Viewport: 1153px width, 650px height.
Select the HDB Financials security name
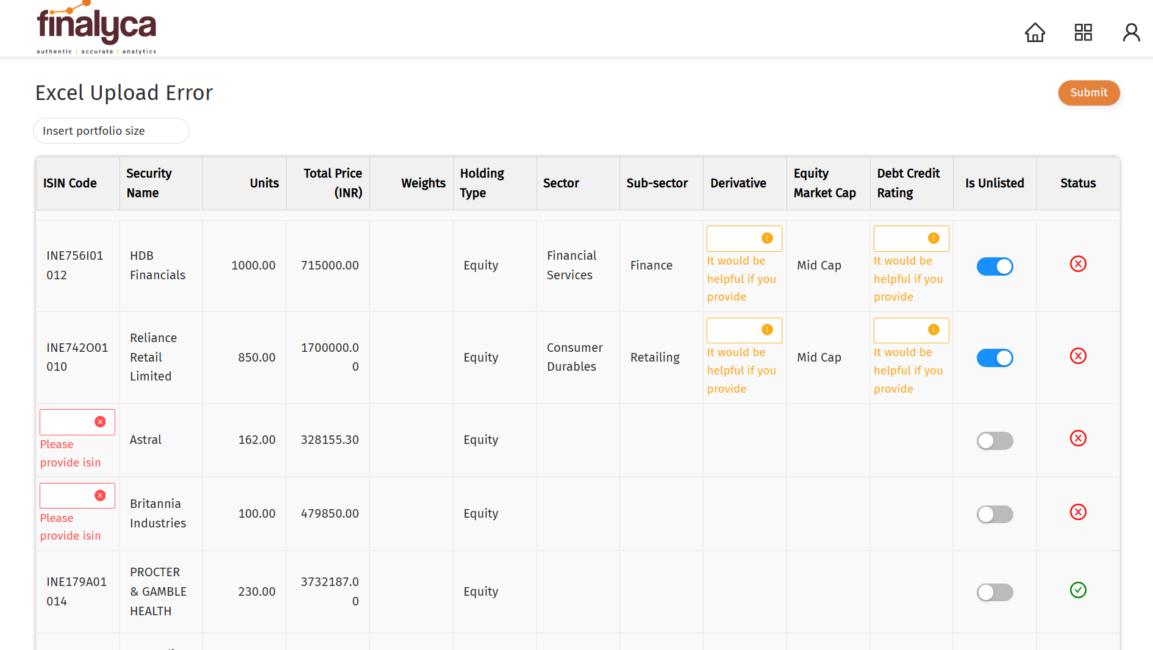(157, 265)
